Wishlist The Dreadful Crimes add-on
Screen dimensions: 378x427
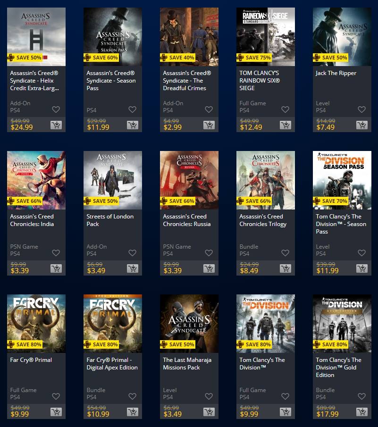[209, 109]
